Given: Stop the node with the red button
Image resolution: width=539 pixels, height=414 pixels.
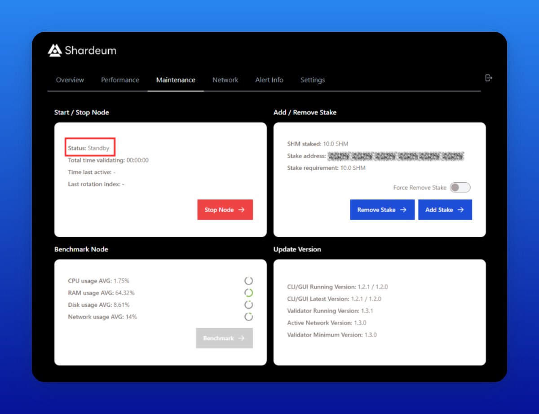Looking at the screenshot, I should pyautogui.click(x=225, y=210).
